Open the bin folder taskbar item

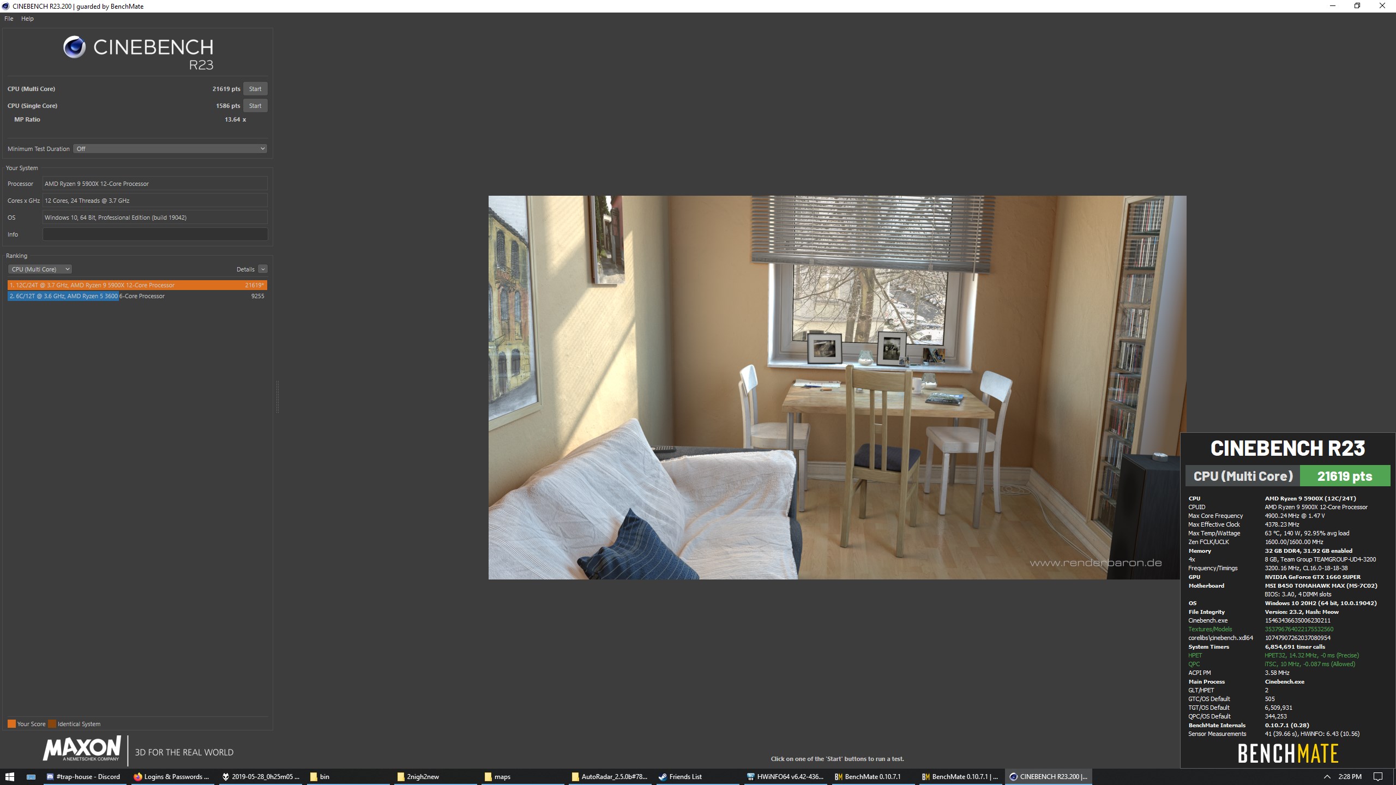pos(348,777)
